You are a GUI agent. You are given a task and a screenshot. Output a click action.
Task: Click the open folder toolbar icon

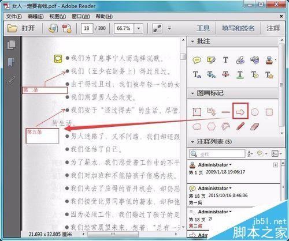click(13, 28)
